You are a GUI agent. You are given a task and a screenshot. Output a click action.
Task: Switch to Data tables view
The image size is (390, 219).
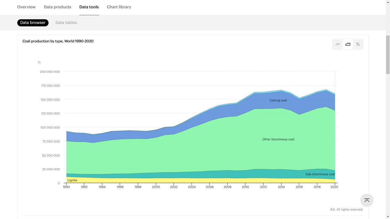(x=66, y=23)
